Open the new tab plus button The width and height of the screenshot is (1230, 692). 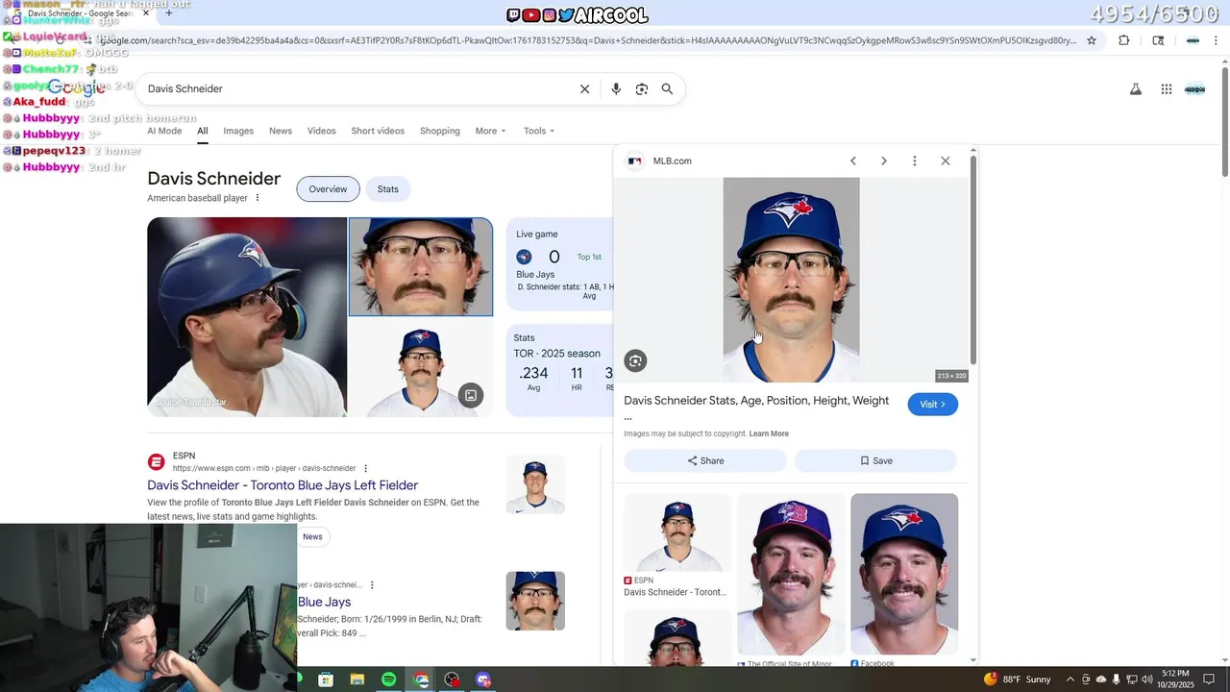click(x=169, y=13)
